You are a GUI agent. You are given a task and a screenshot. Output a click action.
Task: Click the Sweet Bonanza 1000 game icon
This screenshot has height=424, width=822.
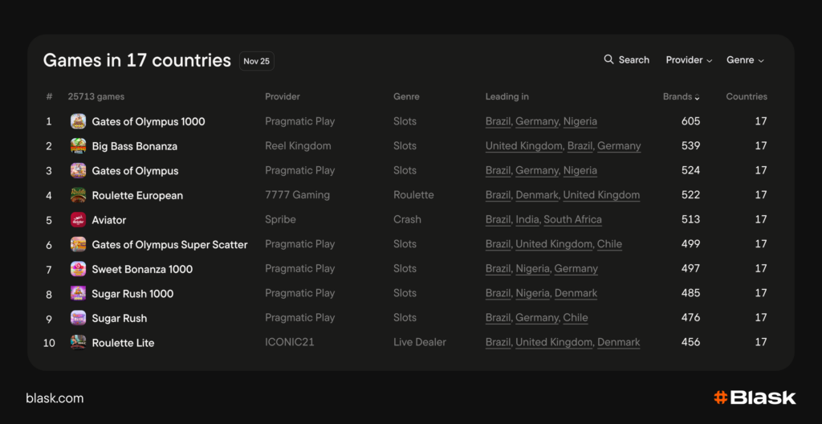[78, 269]
